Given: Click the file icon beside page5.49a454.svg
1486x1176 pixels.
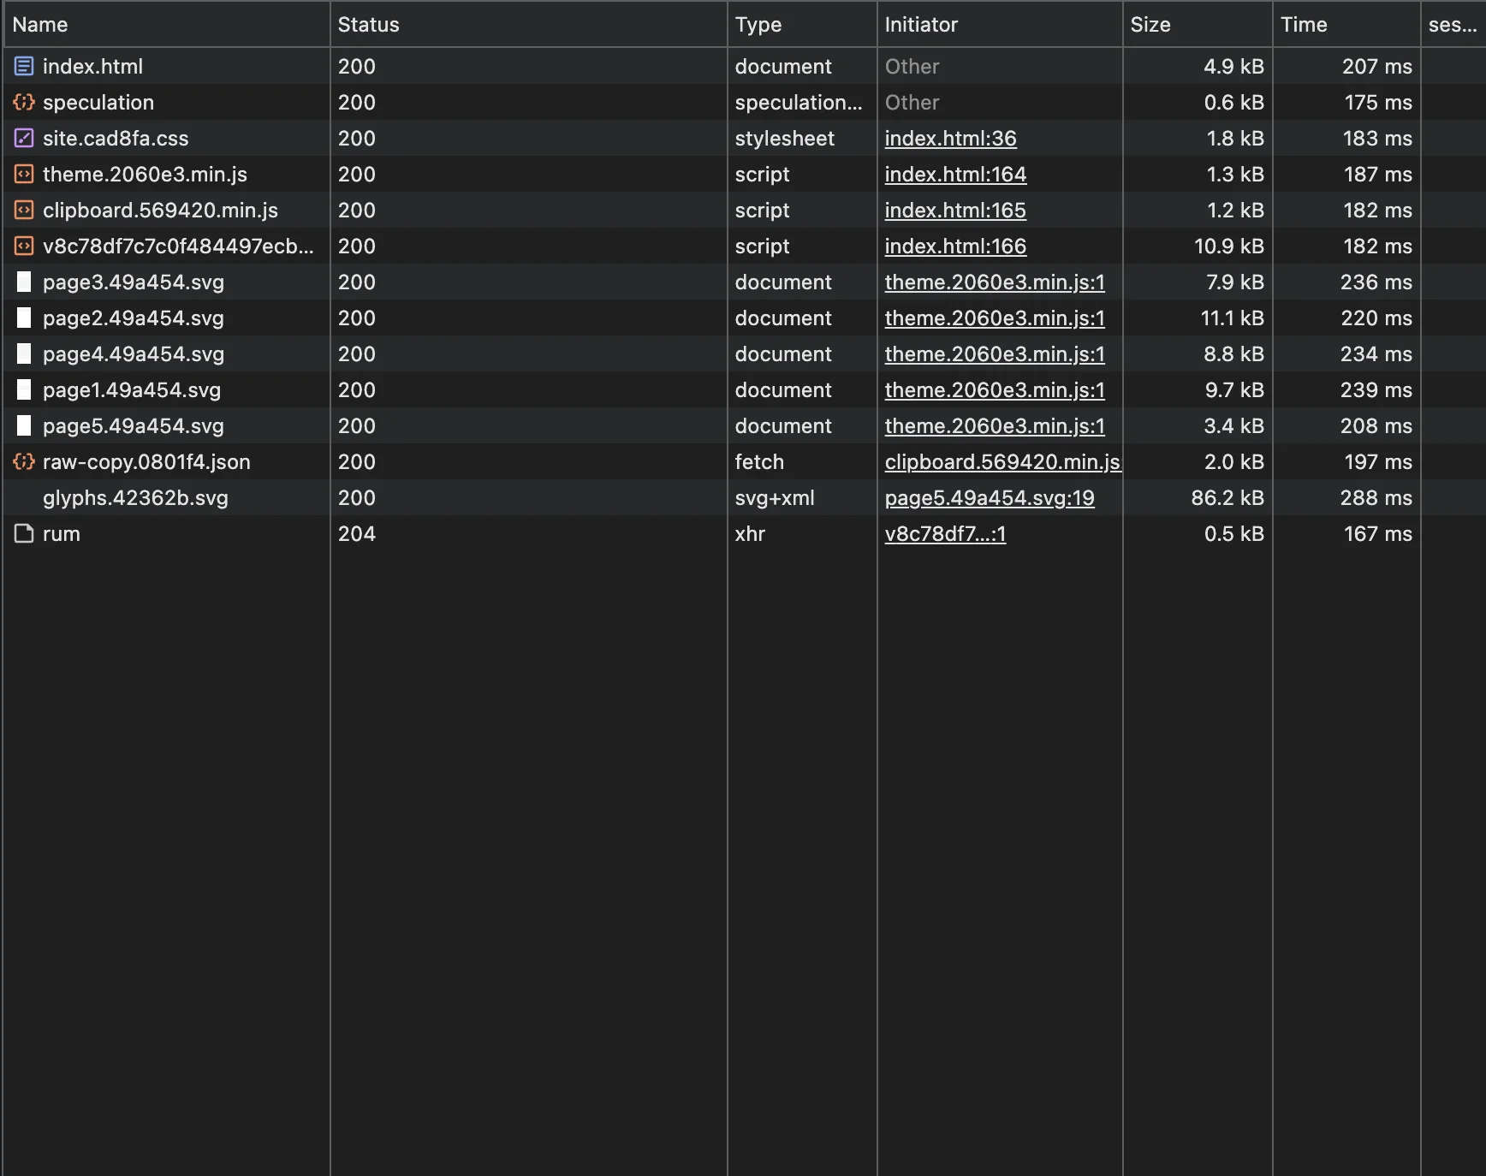Looking at the screenshot, I should tap(24, 425).
